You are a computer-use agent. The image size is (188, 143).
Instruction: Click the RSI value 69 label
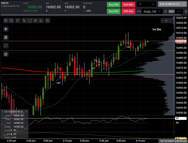[181, 118]
